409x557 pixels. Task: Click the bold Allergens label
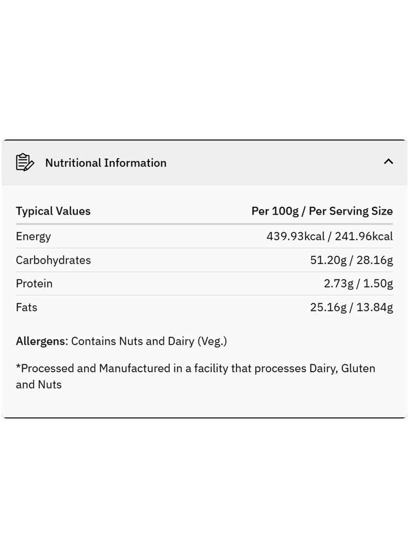coord(41,342)
